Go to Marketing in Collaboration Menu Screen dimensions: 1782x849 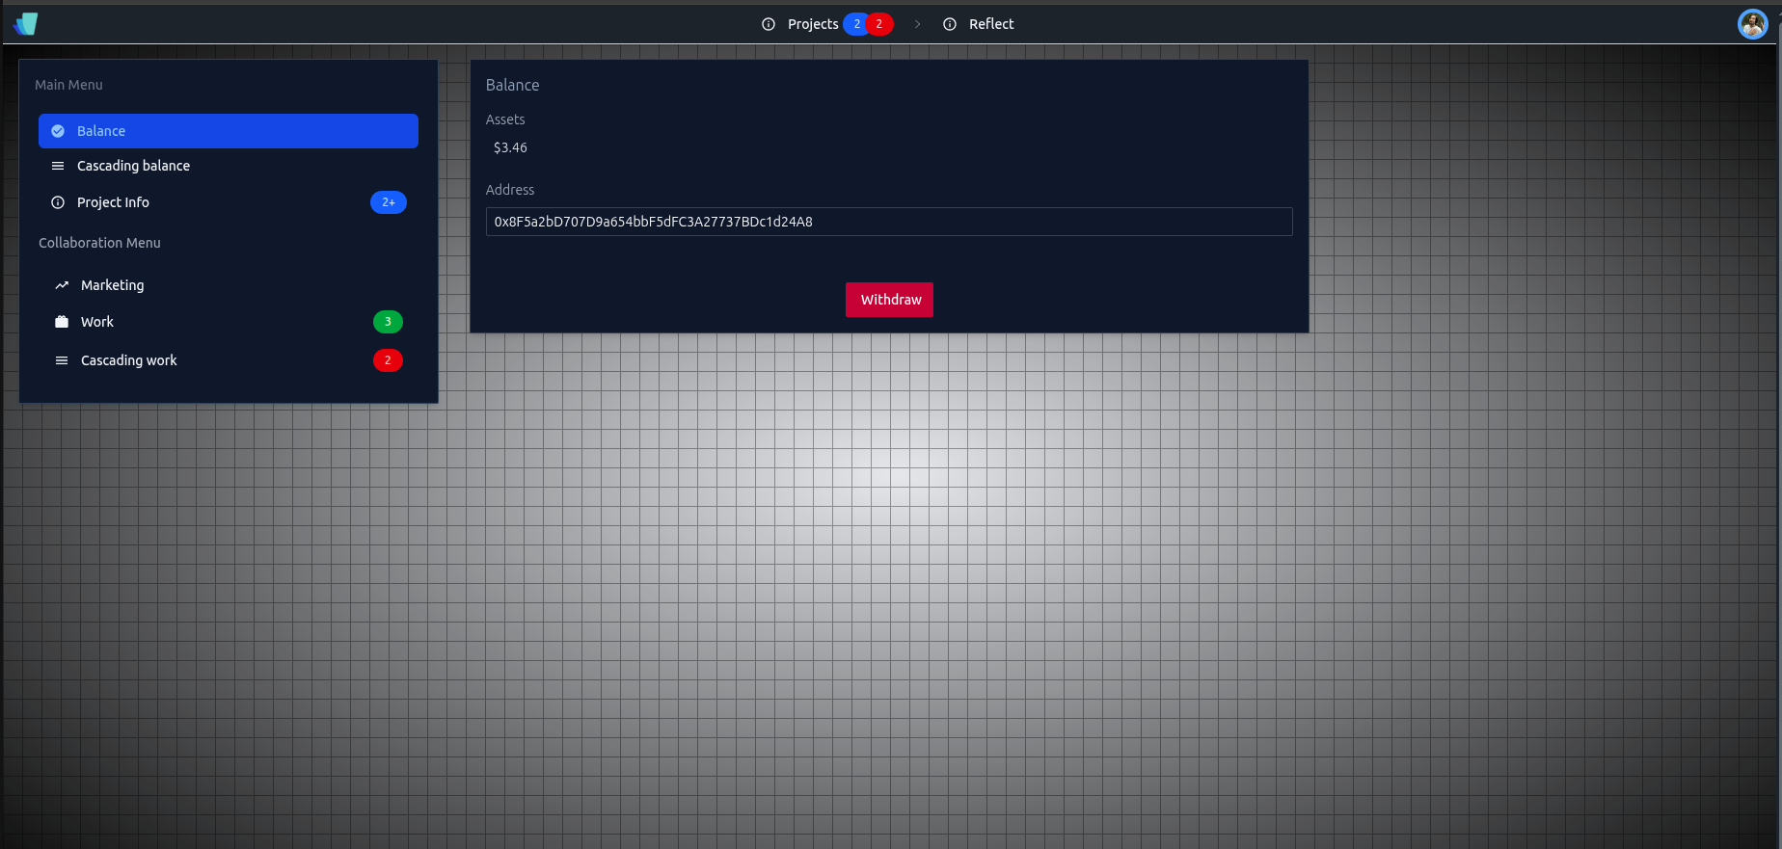pos(112,285)
